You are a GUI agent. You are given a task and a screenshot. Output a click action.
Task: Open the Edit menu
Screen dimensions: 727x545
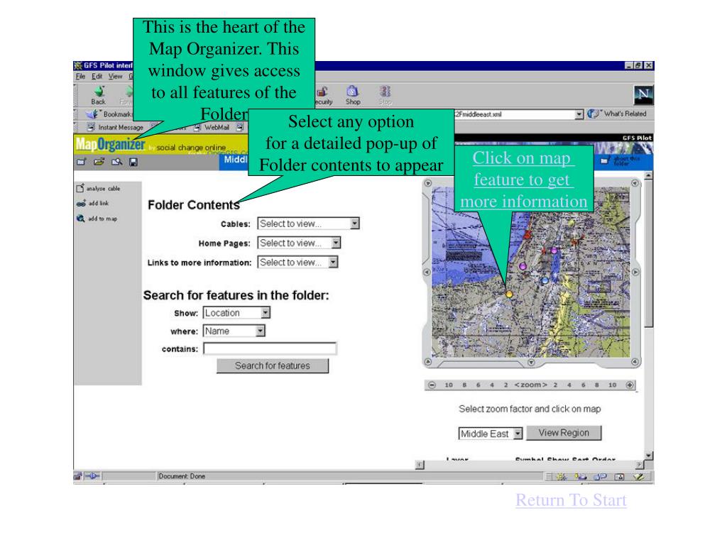click(x=97, y=77)
